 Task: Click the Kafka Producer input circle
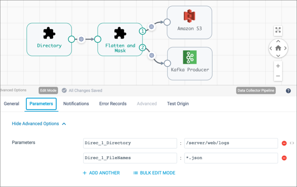click(167, 63)
